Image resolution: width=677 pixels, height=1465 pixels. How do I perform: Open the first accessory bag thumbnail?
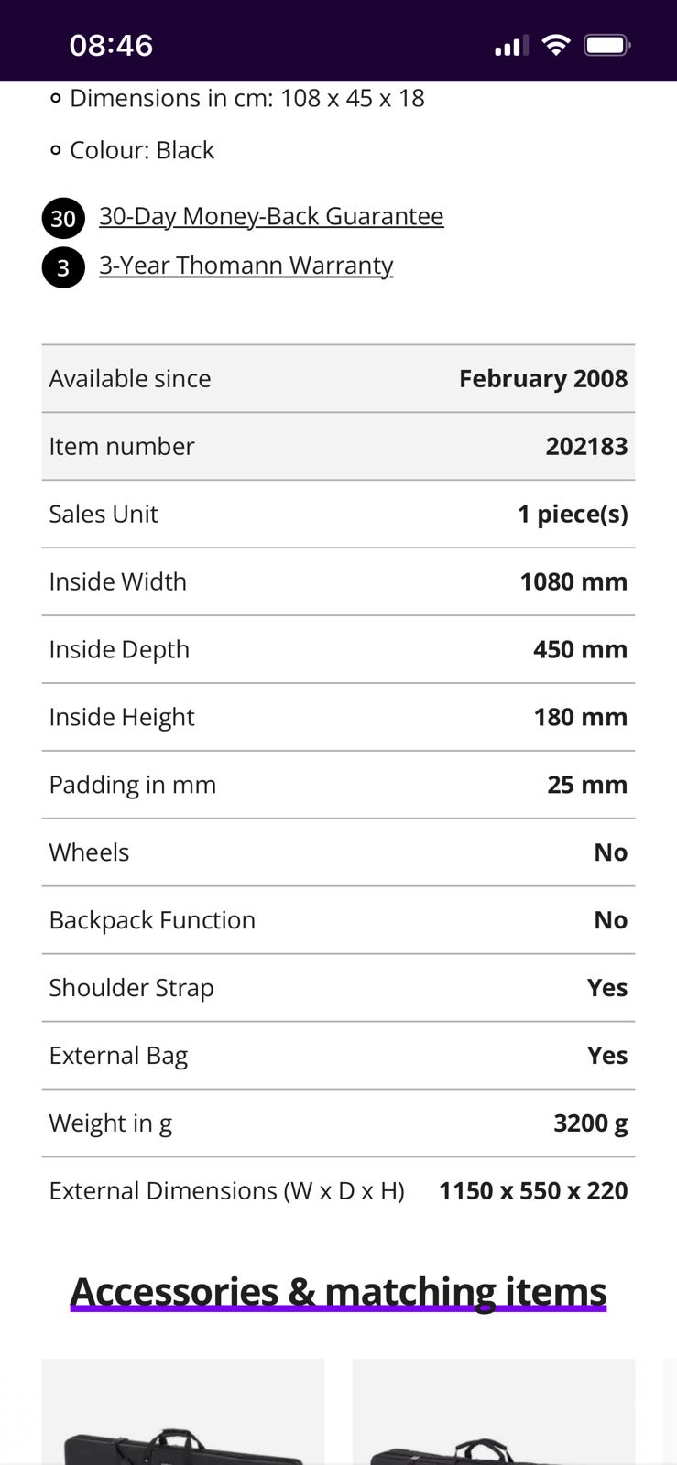click(x=183, y=1415)
